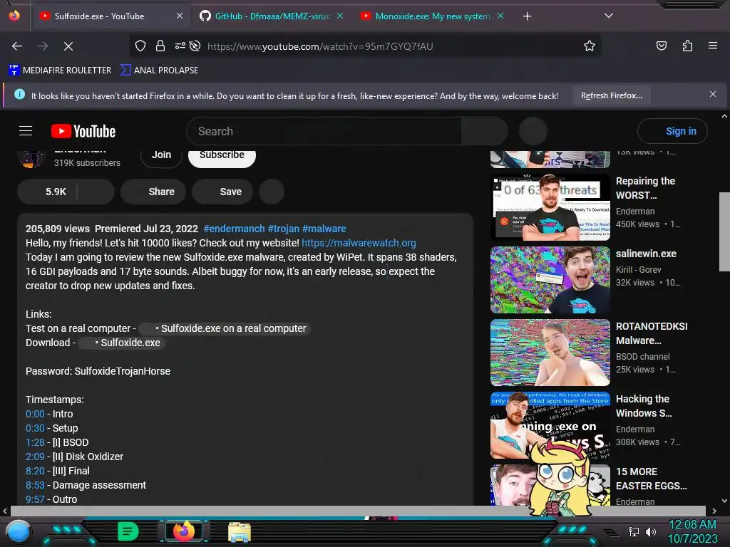Viewport: 730px width, 547px height.
Task: Click the Share button
Action: [153, 192]
